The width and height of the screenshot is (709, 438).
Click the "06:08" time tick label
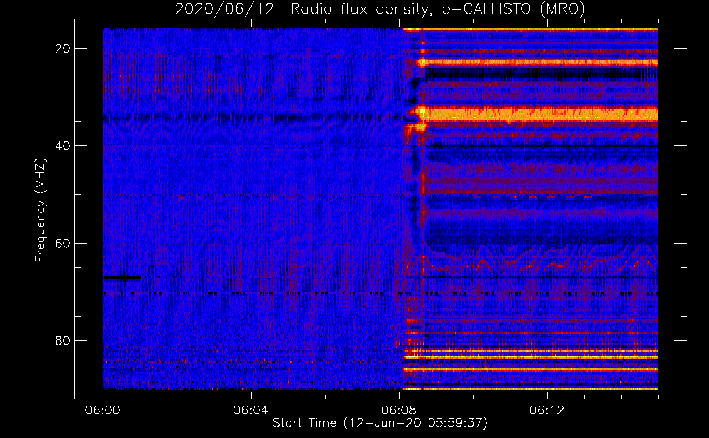point(399,410)
